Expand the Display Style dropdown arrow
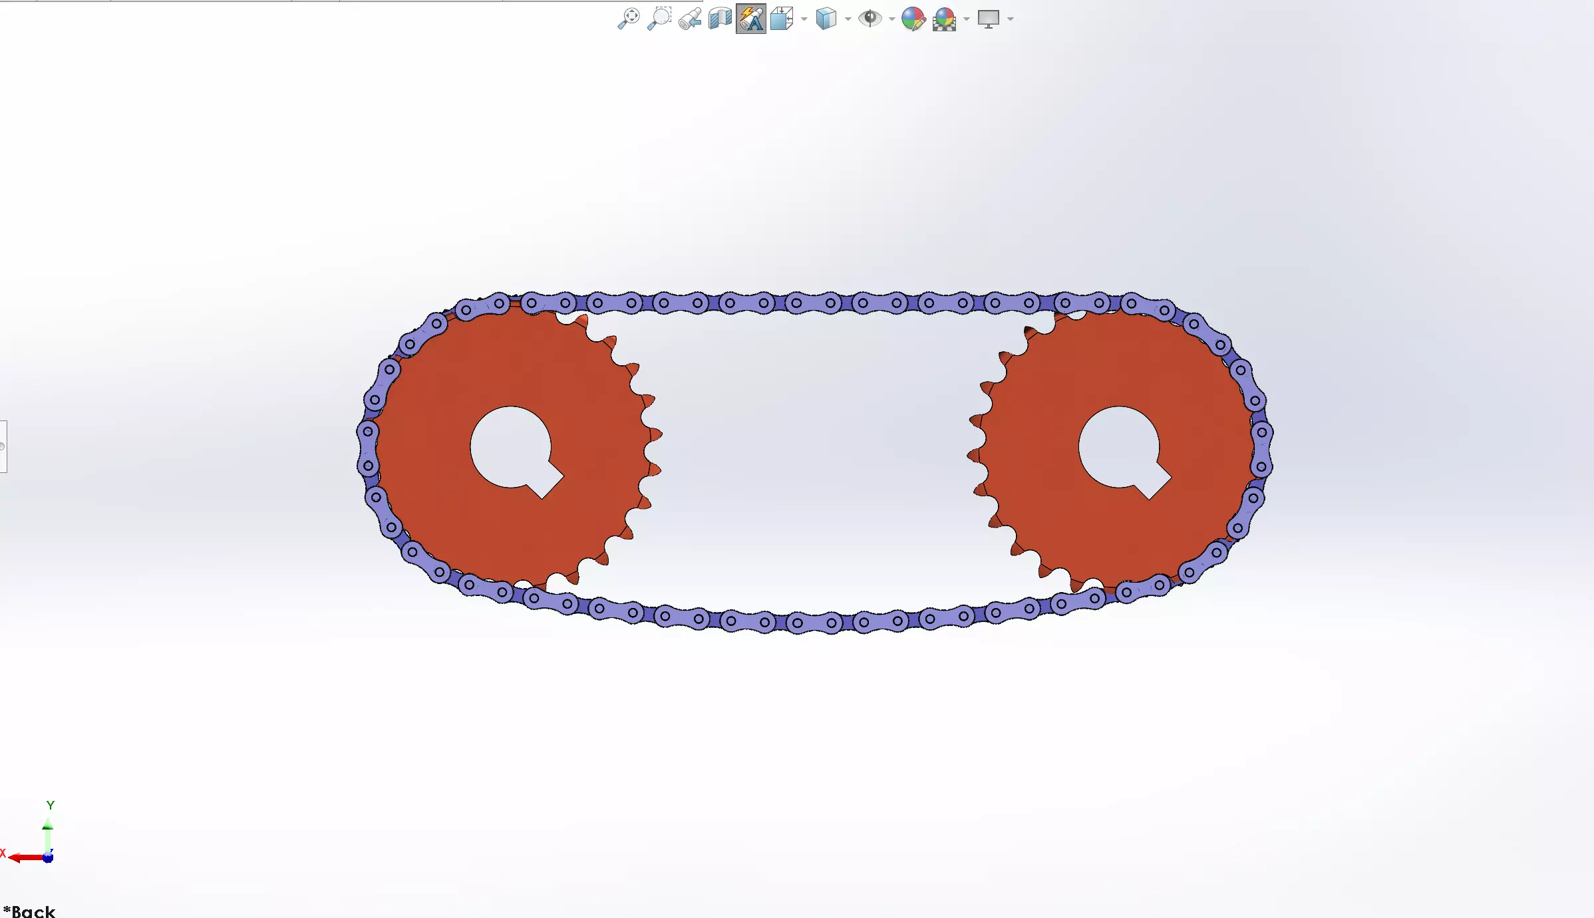 click(848, 19)
